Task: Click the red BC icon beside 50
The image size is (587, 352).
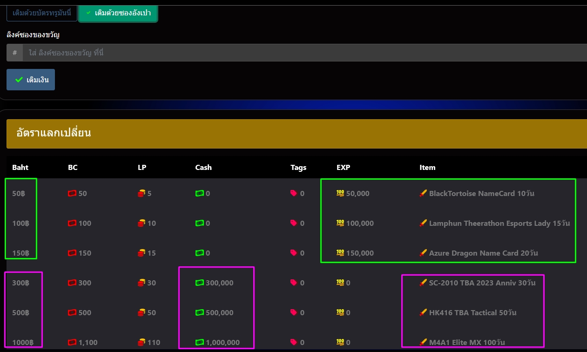Action: (72, 193)
